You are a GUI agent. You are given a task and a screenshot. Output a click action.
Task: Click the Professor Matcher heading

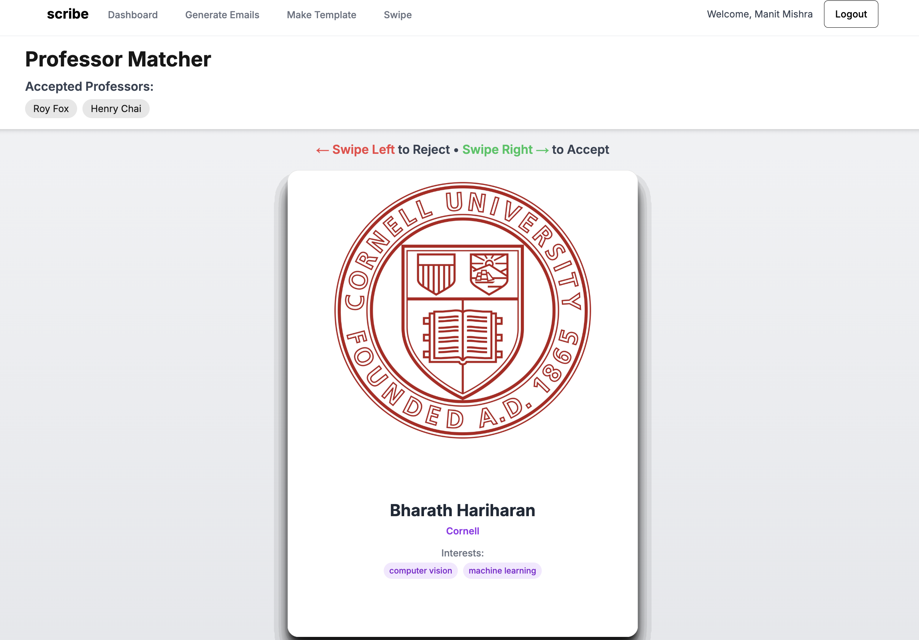coord(118,59)
